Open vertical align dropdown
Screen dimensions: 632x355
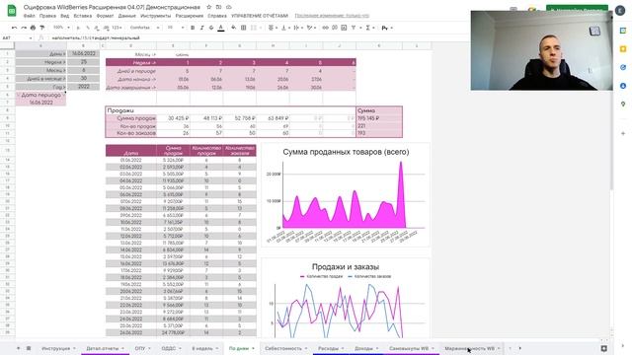285,28
